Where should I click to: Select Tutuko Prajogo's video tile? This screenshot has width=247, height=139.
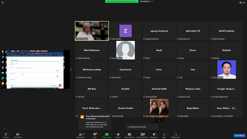click(x=92, y=31)
